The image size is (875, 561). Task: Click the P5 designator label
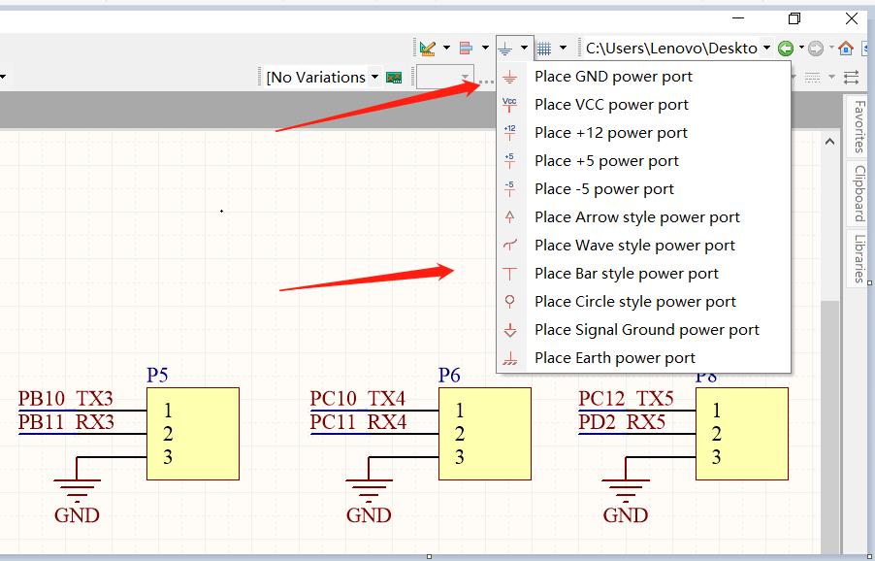[157, 375]
